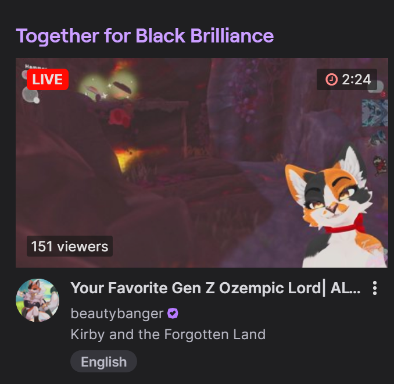Click the clock icon in uptime badge
This screenshot has height=384, width=394.
tap(331, 80)
